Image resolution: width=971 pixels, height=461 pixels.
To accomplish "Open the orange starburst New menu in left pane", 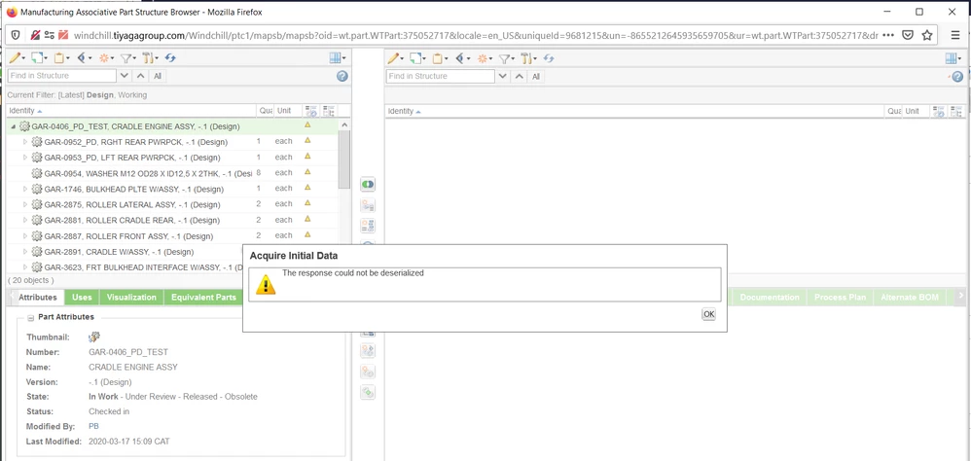I will pyautogui.click(x=106, y=58).
